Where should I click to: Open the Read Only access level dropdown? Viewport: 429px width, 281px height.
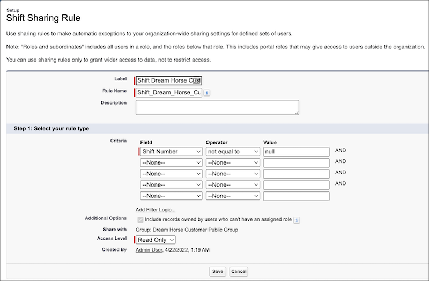(x=156, y=240)
